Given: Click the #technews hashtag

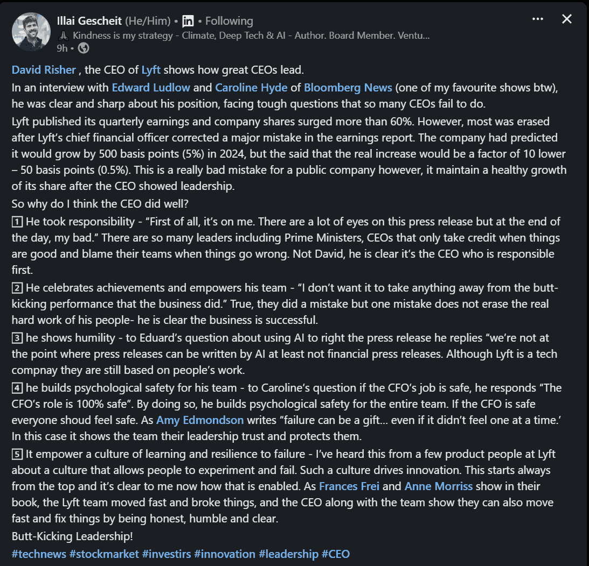Looking at the screenshot, I should [x=39, y=554].
